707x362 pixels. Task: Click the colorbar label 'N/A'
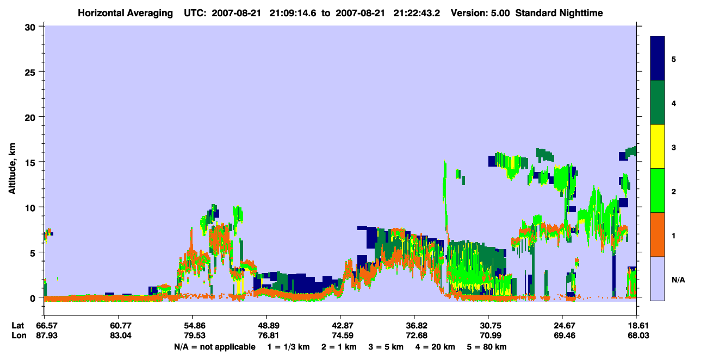tap(678, 280)
